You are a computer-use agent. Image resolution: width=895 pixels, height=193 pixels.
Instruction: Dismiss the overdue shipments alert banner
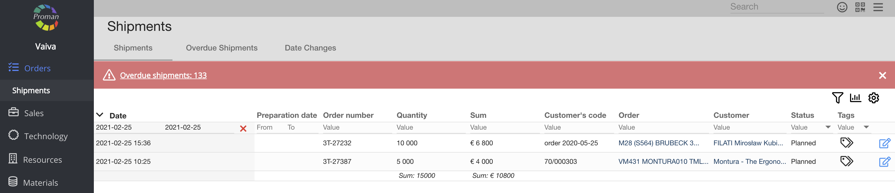tap(882, 75)
